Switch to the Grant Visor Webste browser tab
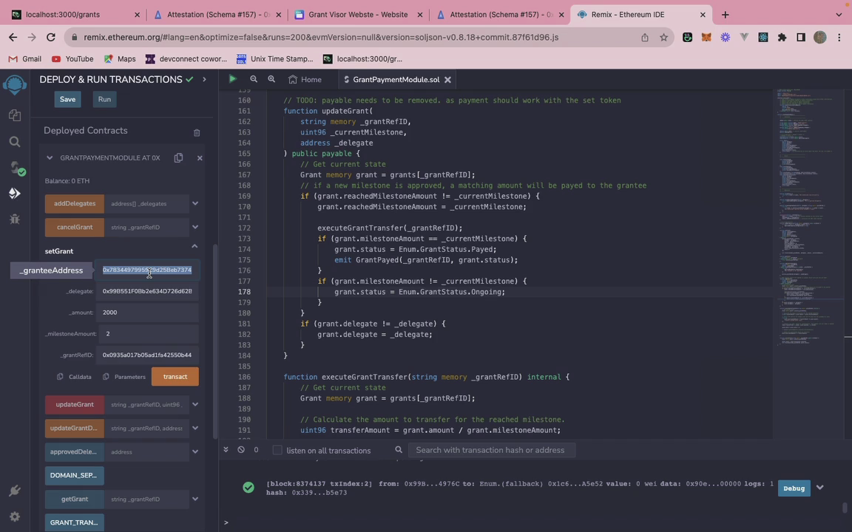The image size is (852, 532). click(359, 15)
